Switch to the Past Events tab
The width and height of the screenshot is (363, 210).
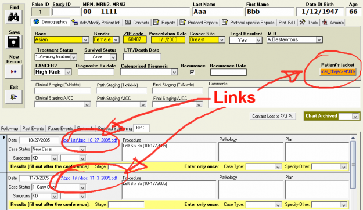coord(33,128)
